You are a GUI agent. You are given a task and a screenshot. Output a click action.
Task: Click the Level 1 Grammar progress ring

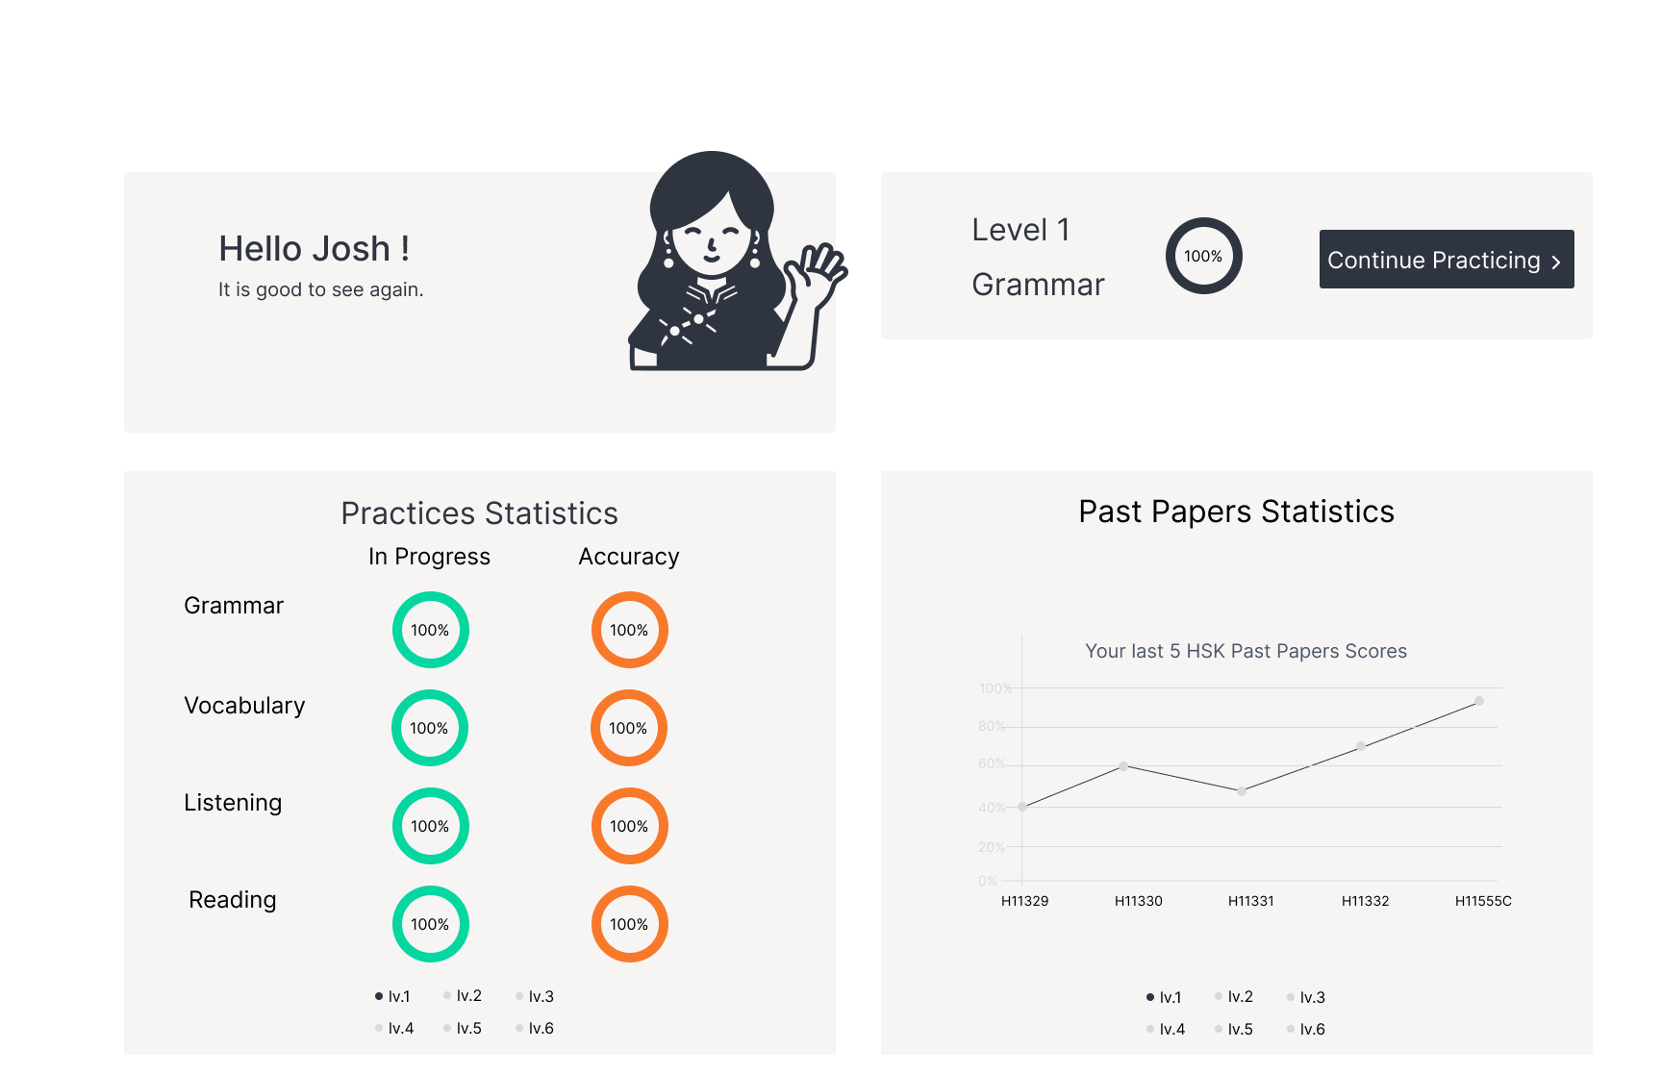click(1203, 256)
